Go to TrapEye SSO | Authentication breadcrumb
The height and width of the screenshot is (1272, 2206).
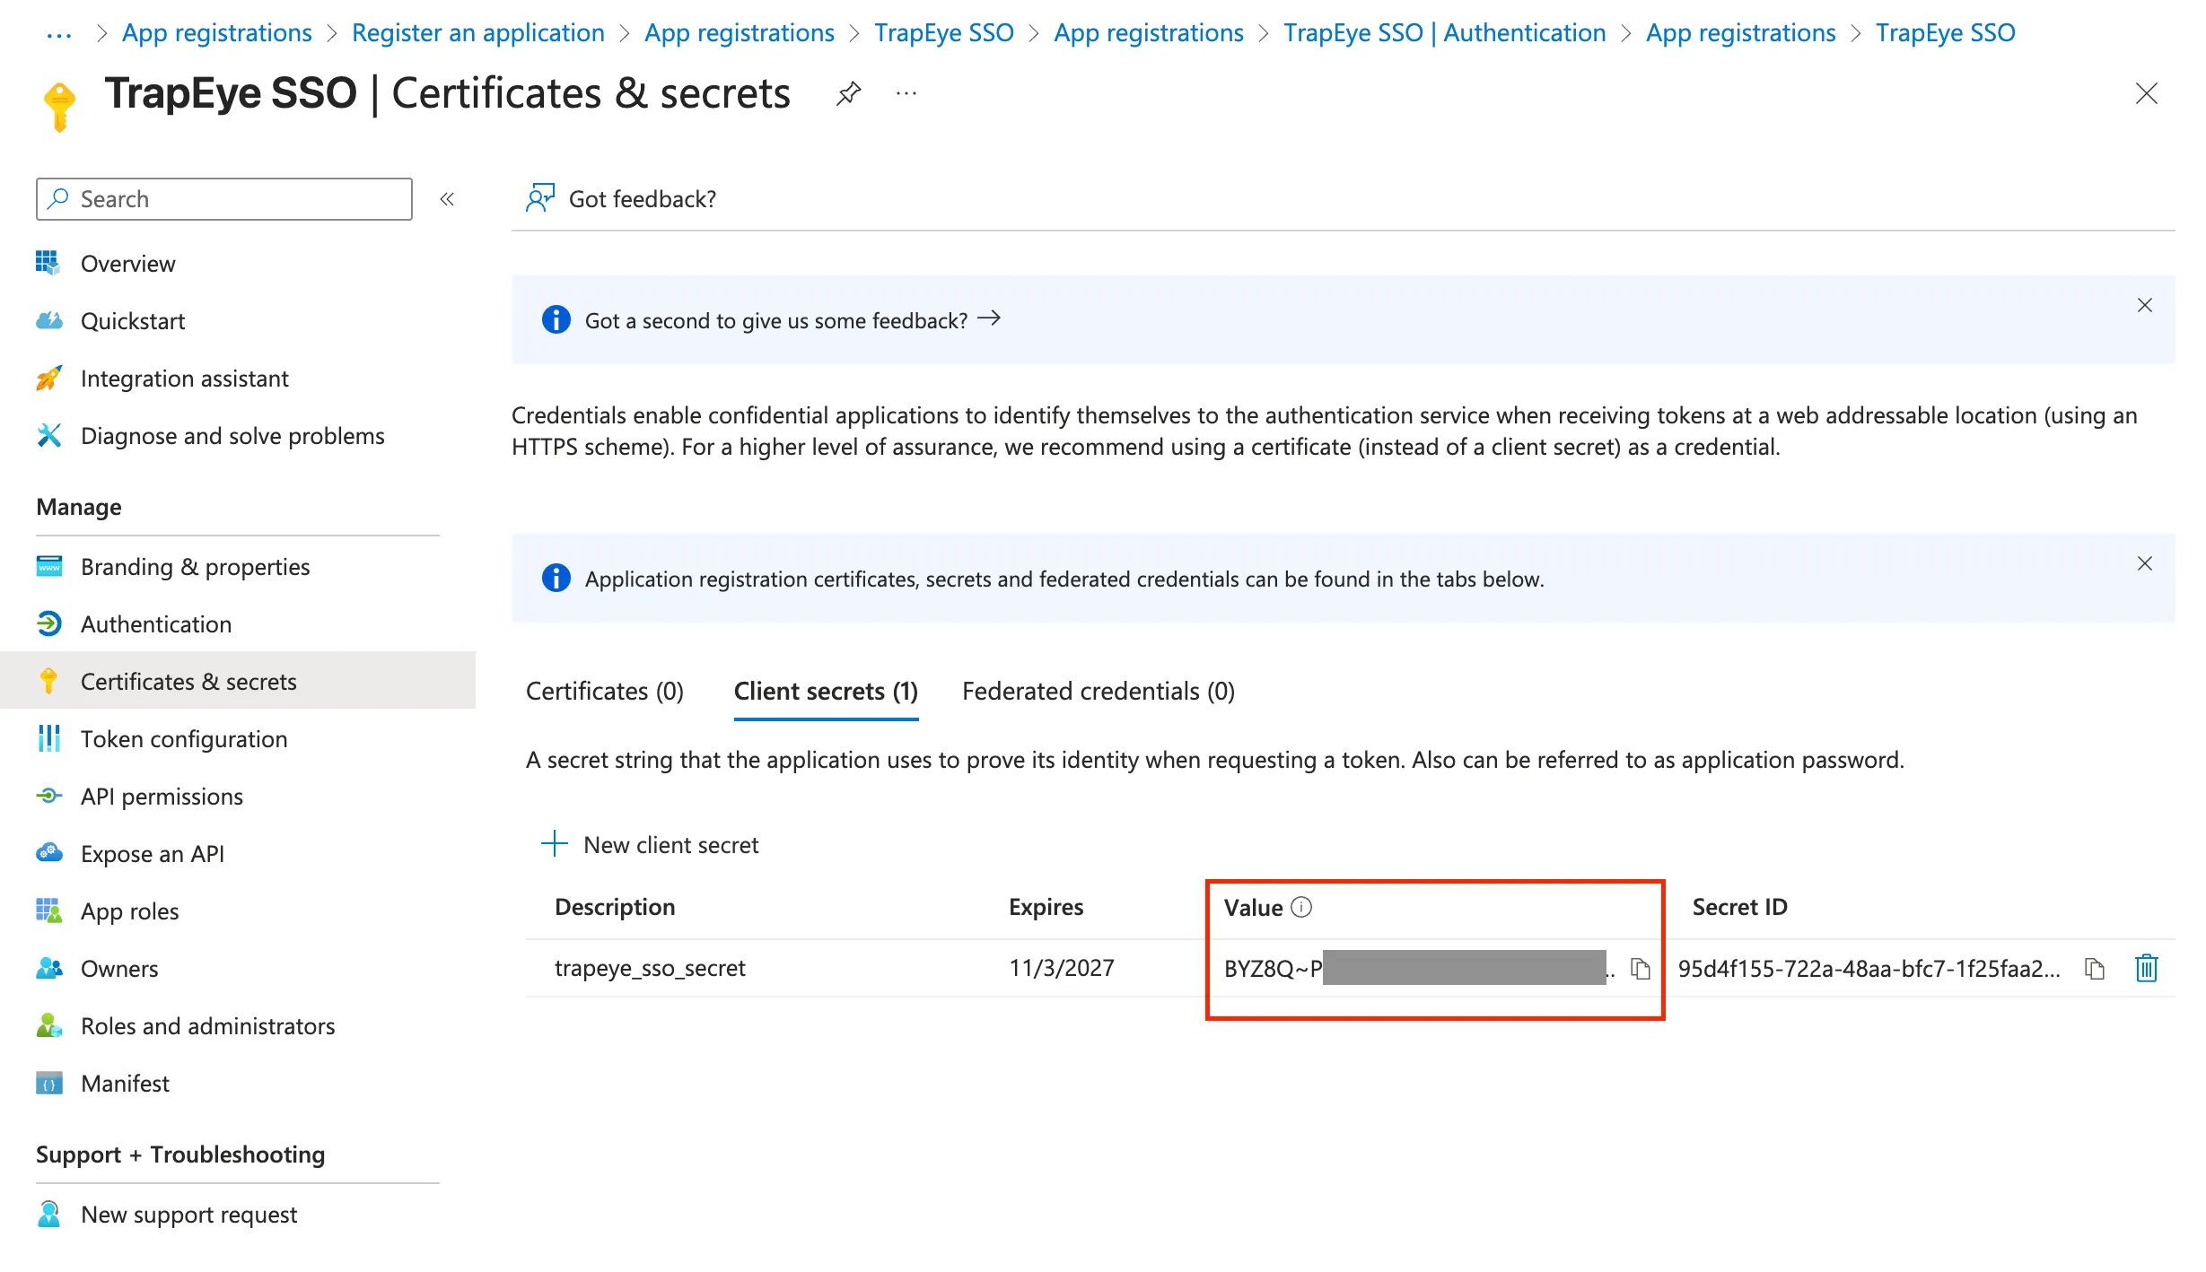1444,33
